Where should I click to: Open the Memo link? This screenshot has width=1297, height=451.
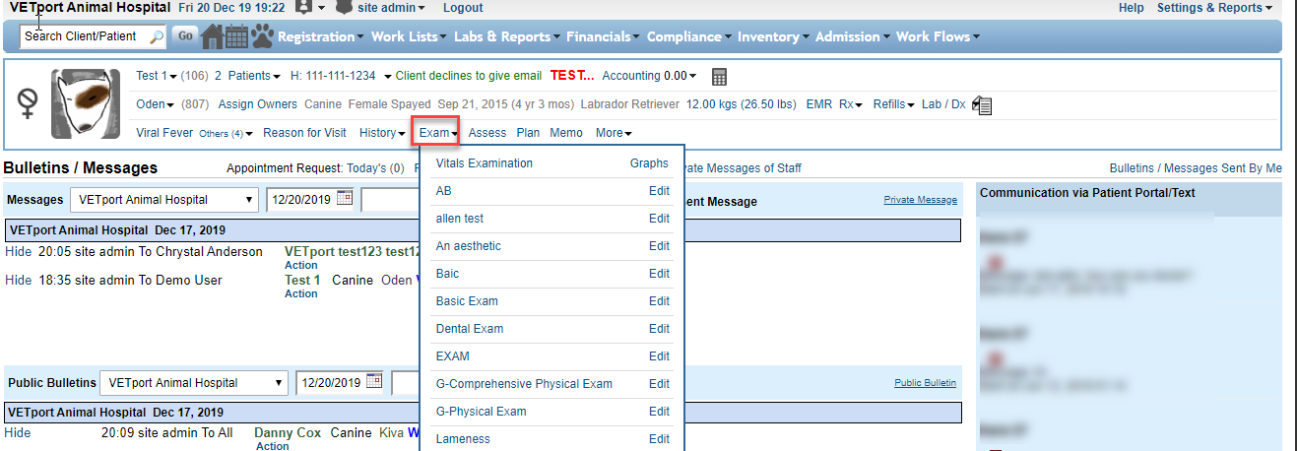pos(566,133)
